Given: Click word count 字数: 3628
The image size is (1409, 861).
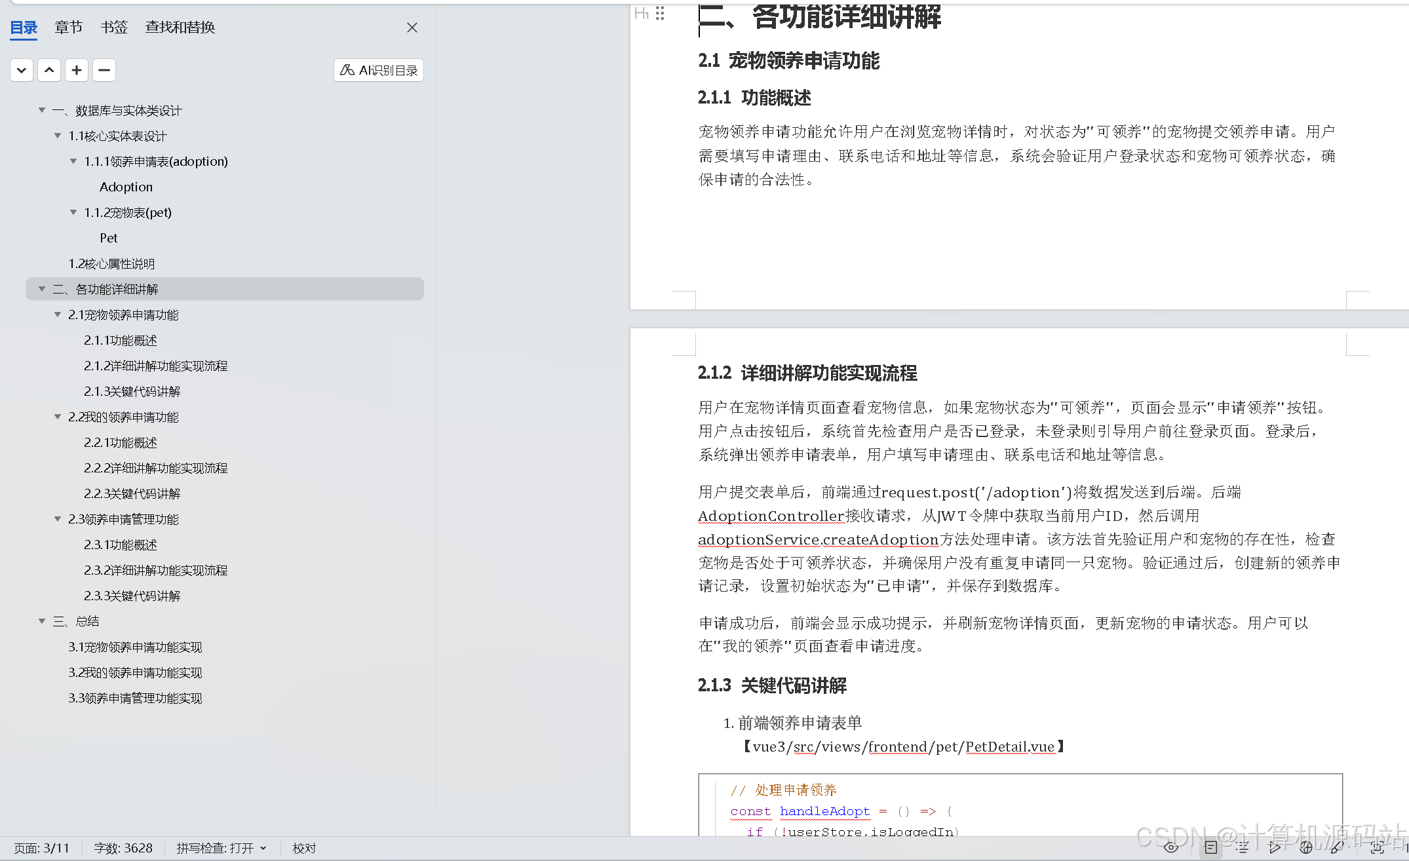Looking at the screenshot, I should [x=123, y=849].
